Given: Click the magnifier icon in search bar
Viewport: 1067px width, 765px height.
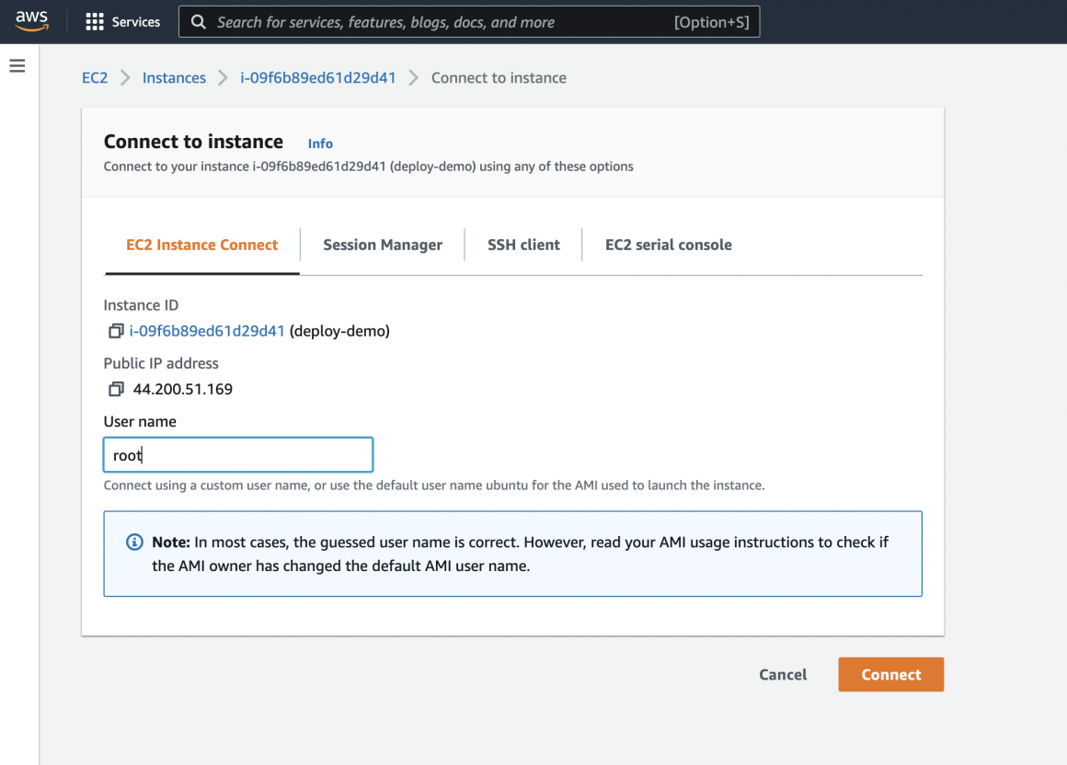Looking at the screenshot, I should click(198, 22).
